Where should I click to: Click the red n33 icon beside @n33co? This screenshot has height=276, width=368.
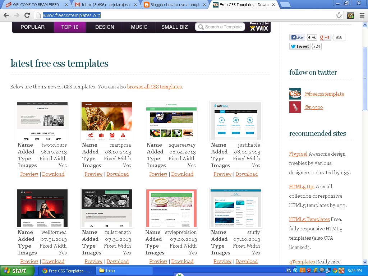[x=295, y=107]
